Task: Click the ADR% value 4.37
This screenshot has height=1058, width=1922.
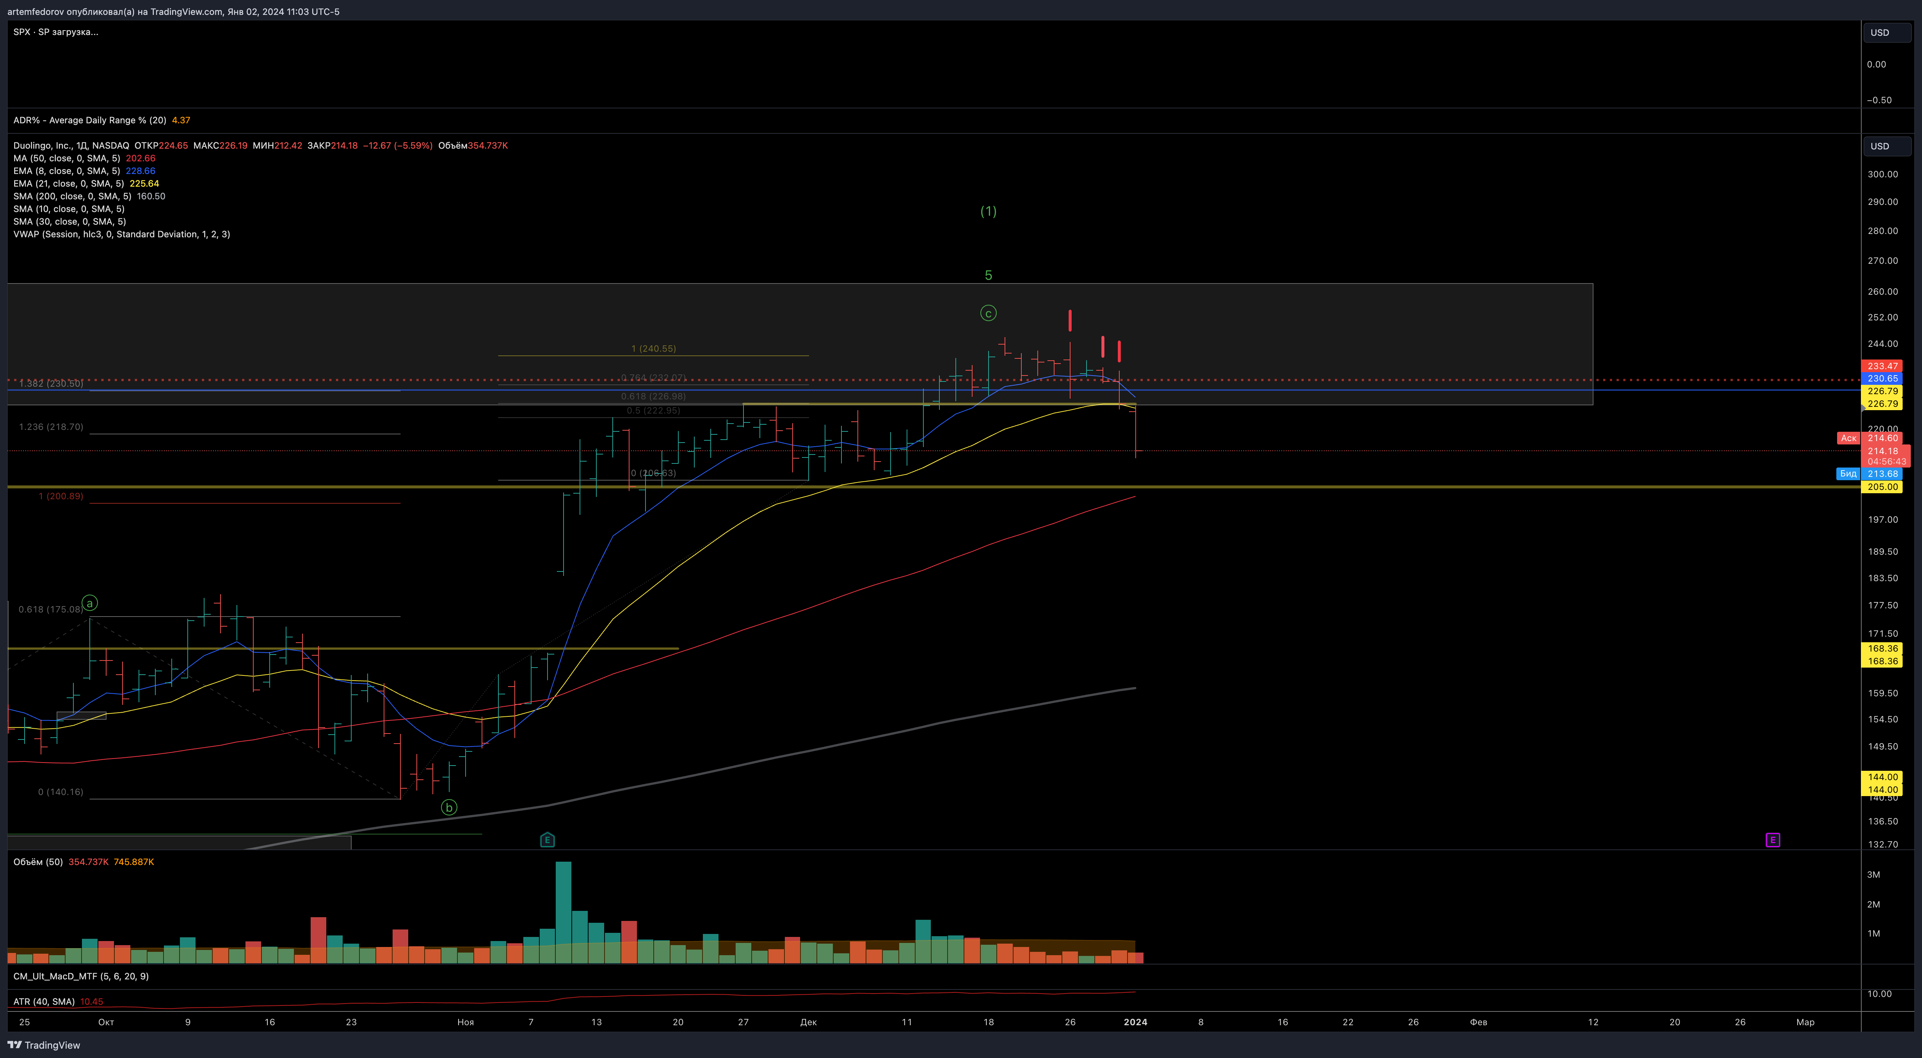Action: 181,120
